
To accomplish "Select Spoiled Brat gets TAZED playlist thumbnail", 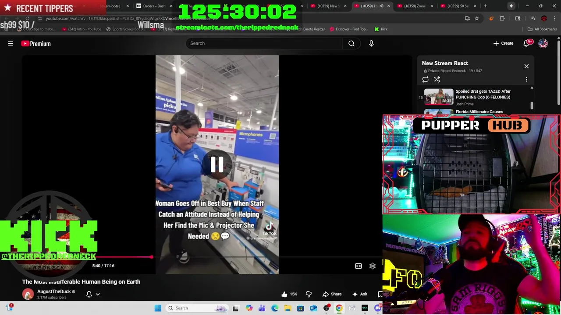I will click(439, 97).
